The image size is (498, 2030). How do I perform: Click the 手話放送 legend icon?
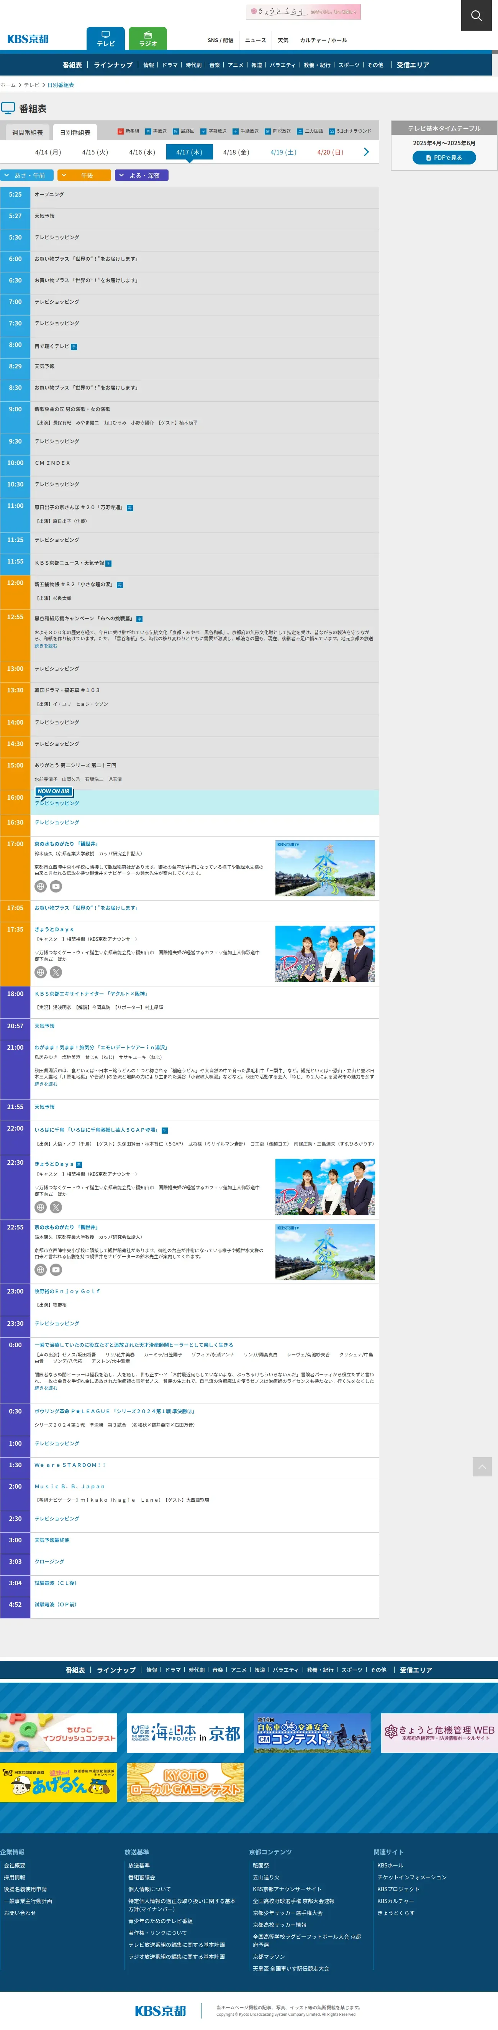click(235, 131)
